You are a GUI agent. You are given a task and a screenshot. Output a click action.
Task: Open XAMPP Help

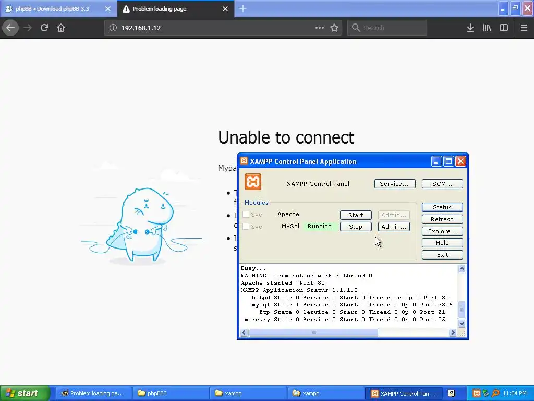click(442, 243)
